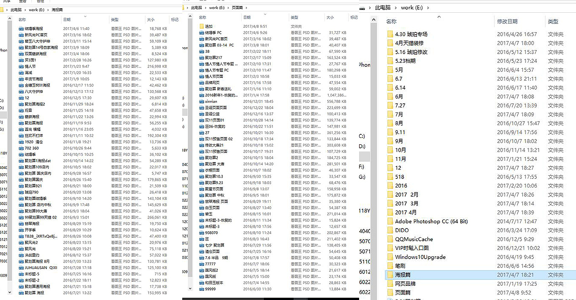
Task: Click 海报篇 breadcrumb in left window address bar
Action: coord(58,10)
